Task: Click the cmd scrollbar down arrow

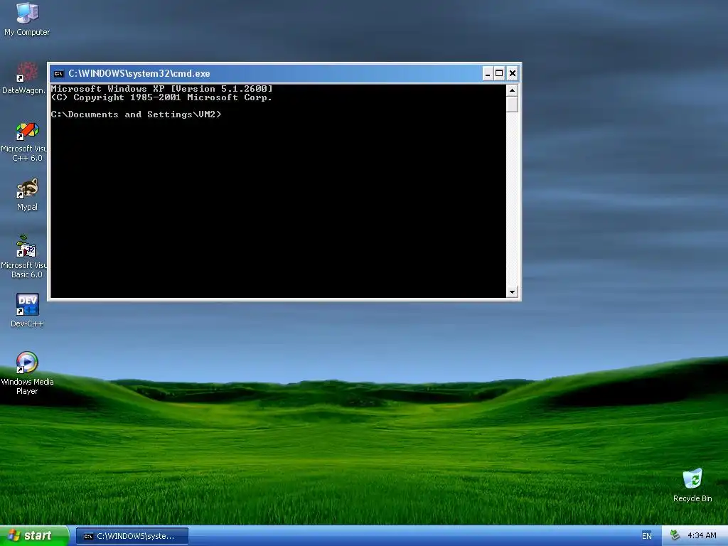Action: [512, 292]
